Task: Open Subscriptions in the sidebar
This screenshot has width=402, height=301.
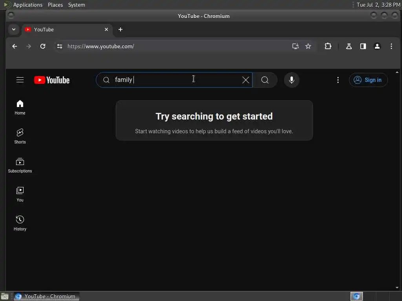Action: click(20, 165)
